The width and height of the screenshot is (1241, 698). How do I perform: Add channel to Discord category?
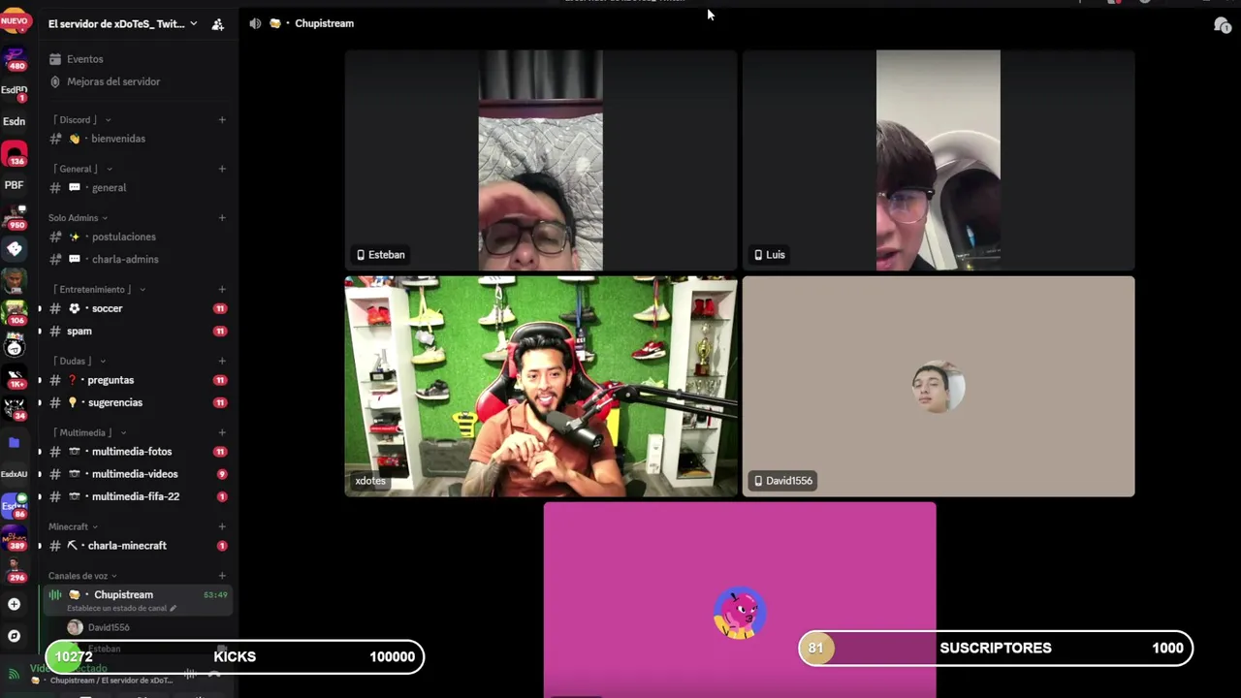tap(222, 120)
